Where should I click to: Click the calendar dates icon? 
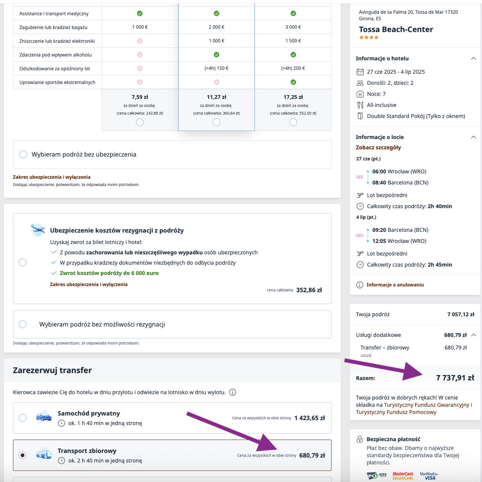(x=360, y=72)
